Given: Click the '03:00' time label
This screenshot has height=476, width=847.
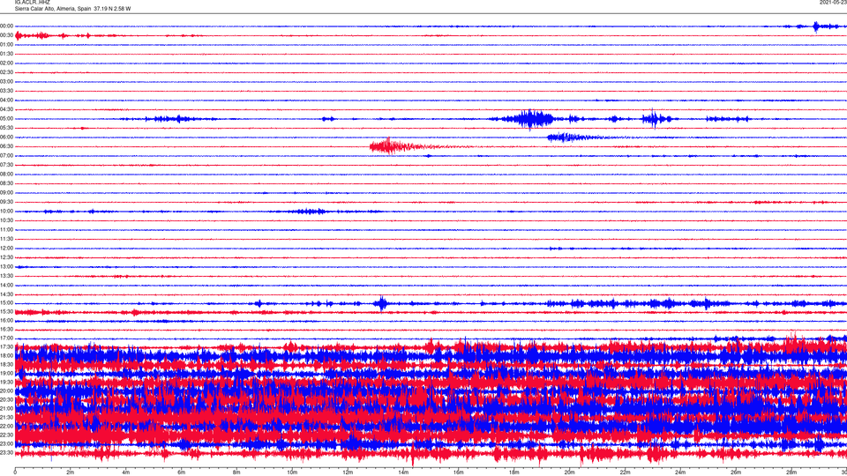Looking at the screenshot, I should 6,81.
